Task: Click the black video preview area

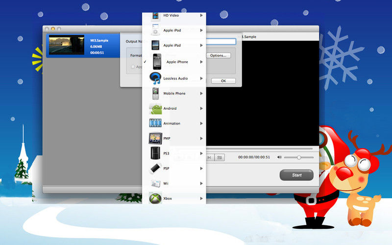Action: click(263, 93)
